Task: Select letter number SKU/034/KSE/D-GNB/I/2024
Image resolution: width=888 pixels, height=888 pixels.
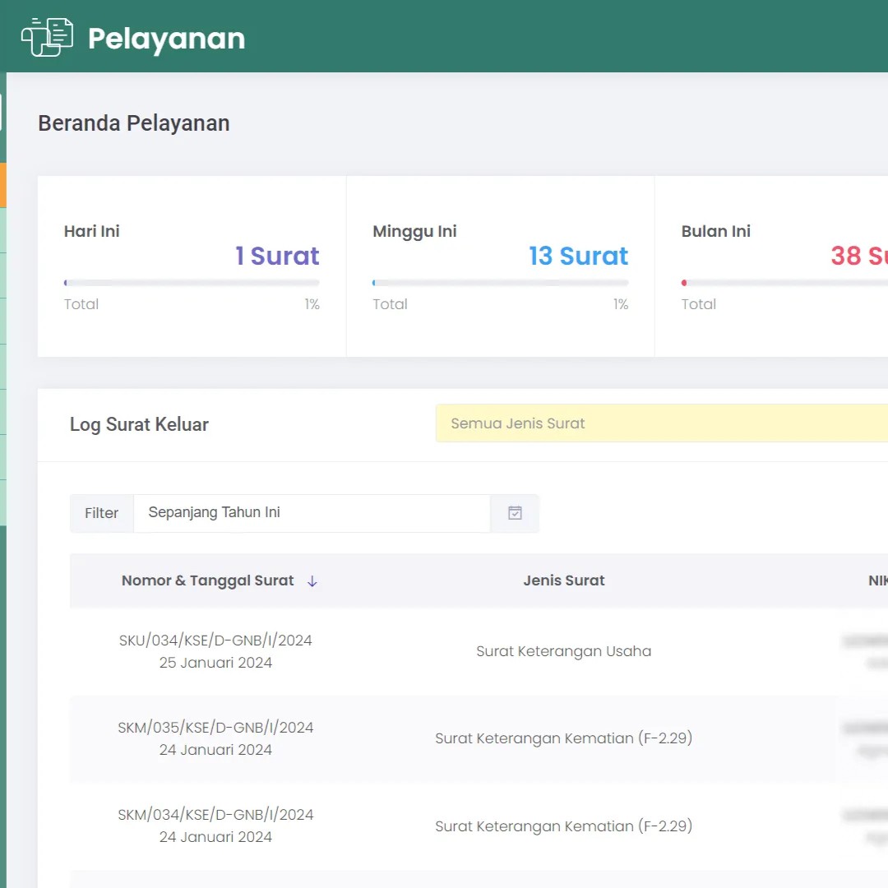Action: [x=215, y=641]
